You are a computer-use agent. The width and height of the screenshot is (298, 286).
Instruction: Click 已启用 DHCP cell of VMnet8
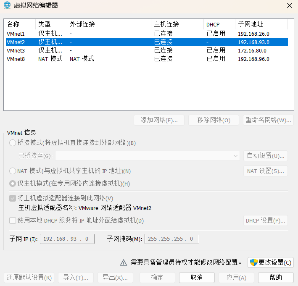click(x=216, y=59)
